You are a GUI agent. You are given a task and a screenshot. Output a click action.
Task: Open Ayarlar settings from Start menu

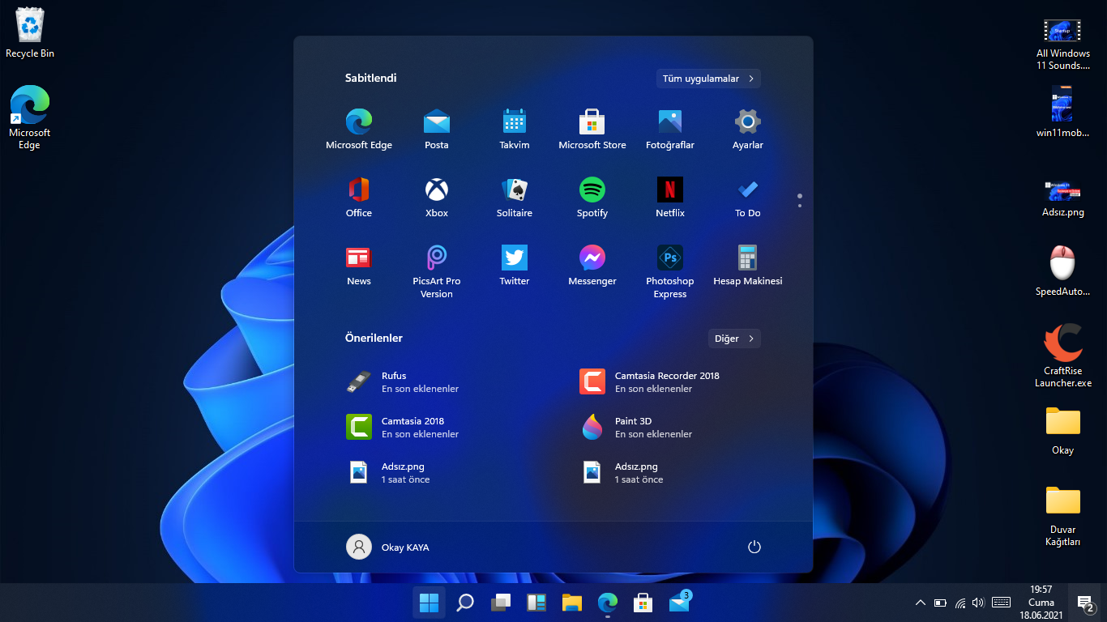[x=748, y=130]
